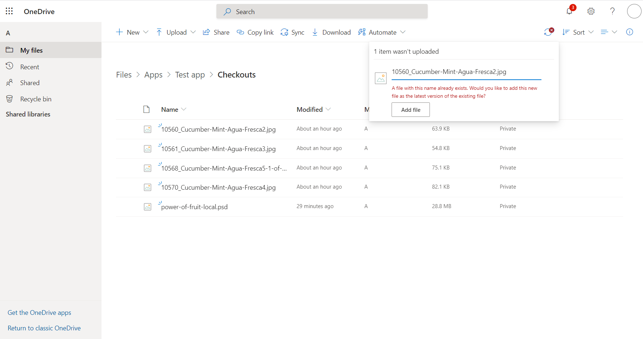Open 10561_Cucumber-Mint-Agua-Fresca3.jpg file
The image size is (643, 339).
tap(218, 149)
